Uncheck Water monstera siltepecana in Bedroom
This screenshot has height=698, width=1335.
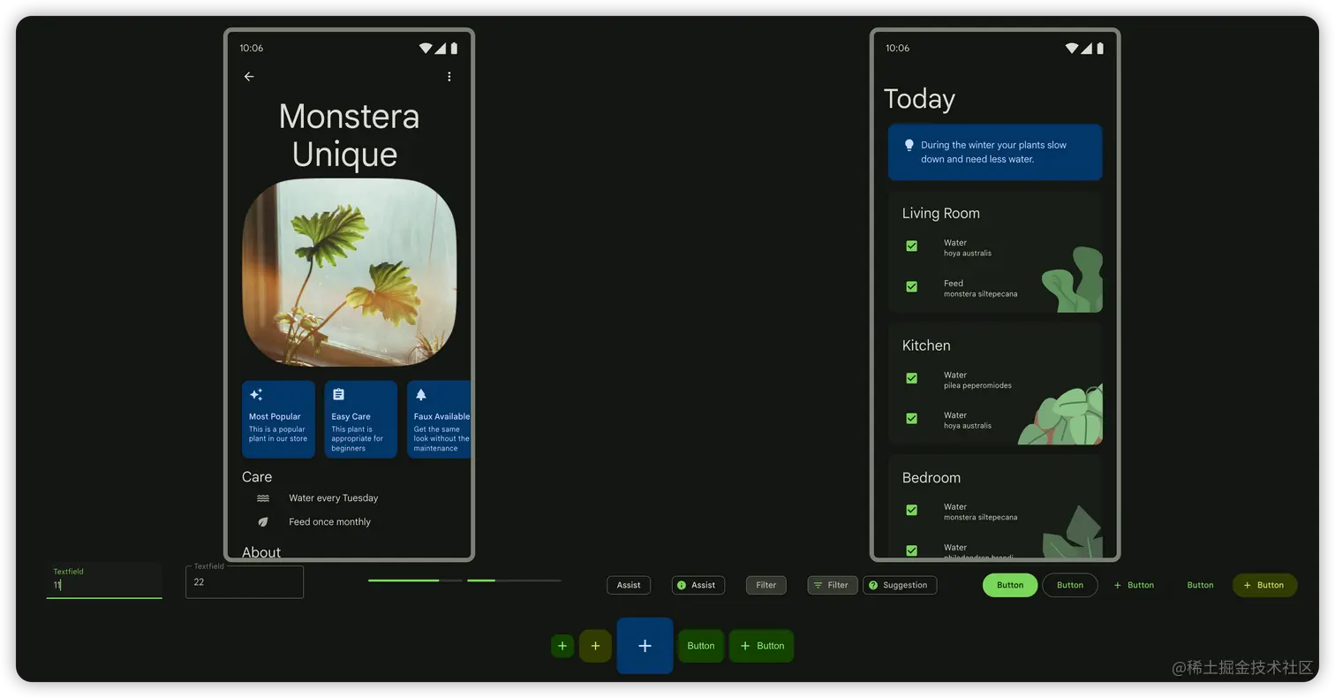[x=912, y=511]
